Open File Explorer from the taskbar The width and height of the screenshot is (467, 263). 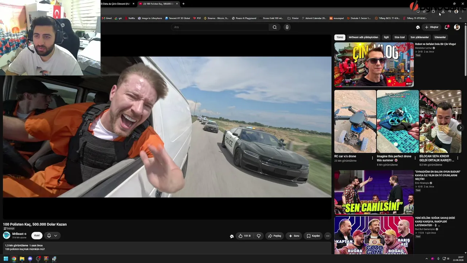coord(22,259)
